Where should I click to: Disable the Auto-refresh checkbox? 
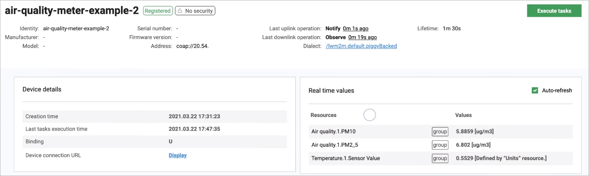point(535,90)
